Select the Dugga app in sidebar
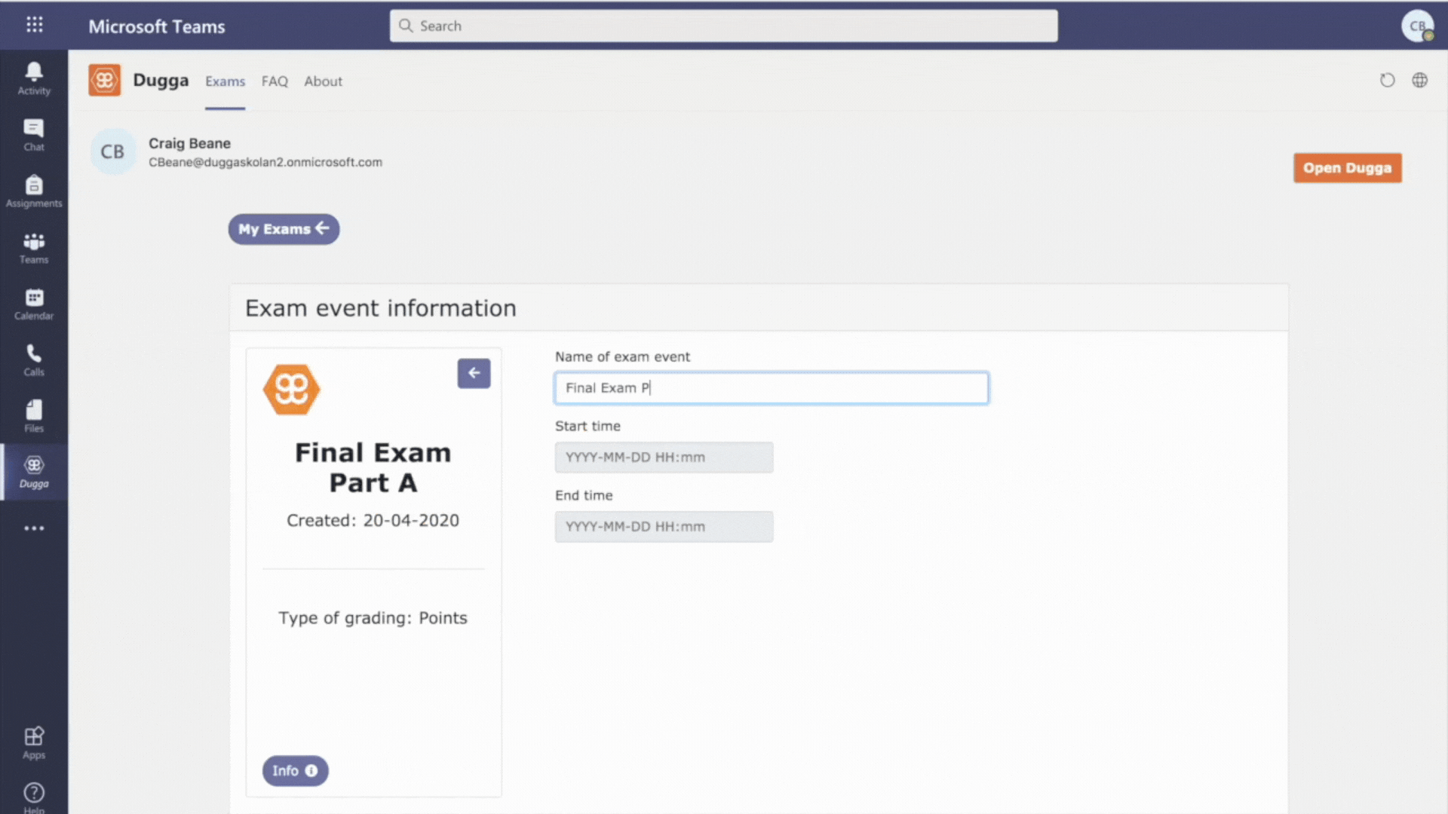Viewport: 1448px width, 814px height. tap(34, 473)
